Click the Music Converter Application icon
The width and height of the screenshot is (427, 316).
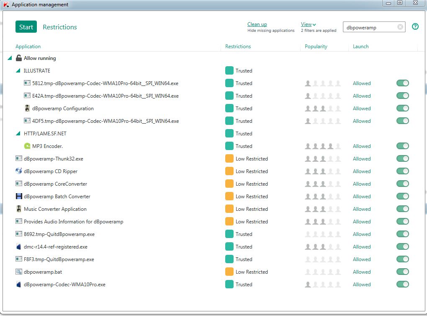(18, 209)
